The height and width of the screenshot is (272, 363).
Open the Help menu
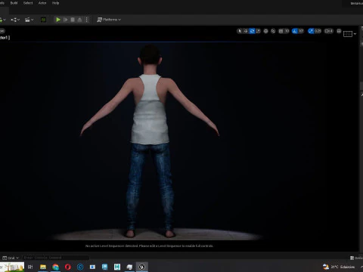pos(55,3)
